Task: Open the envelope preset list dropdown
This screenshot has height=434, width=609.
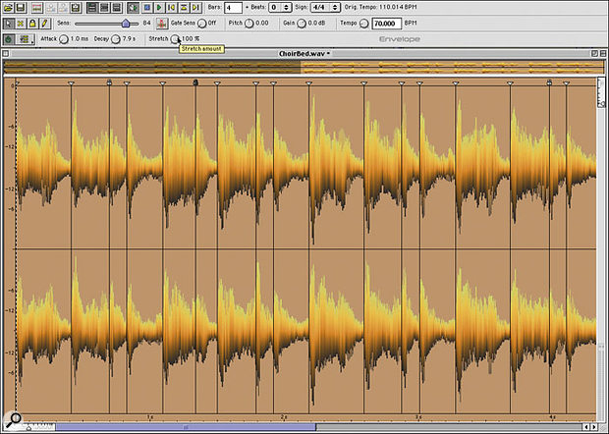Action: click(x=26, y=39)
